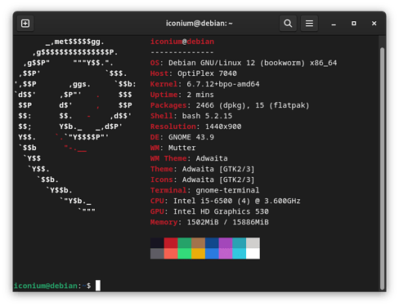Image resolution: width=399 pixels, height=306 pixels.
Task: Click the black block in top row
Action: pyautogui.click(x=157, y=243)
